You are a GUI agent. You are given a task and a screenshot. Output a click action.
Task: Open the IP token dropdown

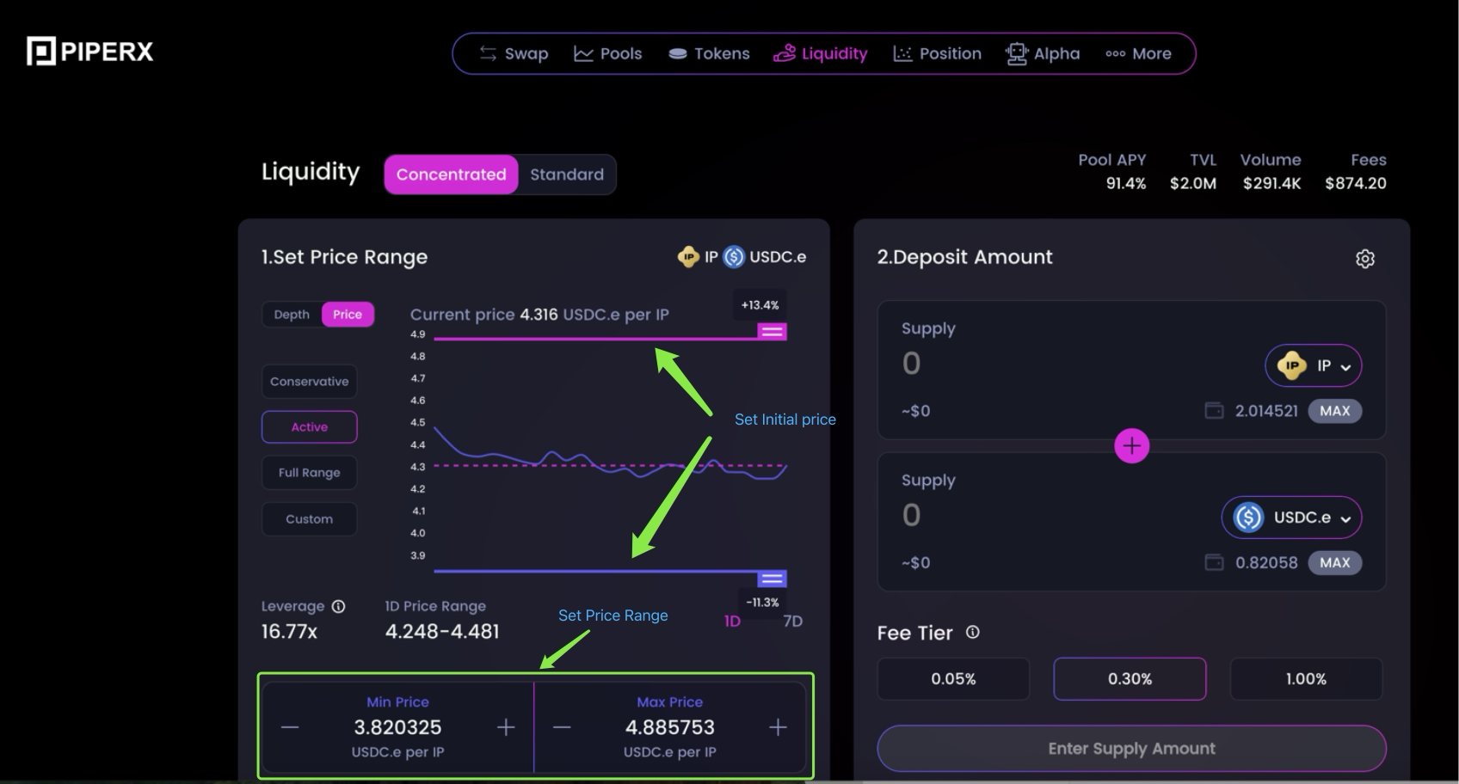(1313, 366)
